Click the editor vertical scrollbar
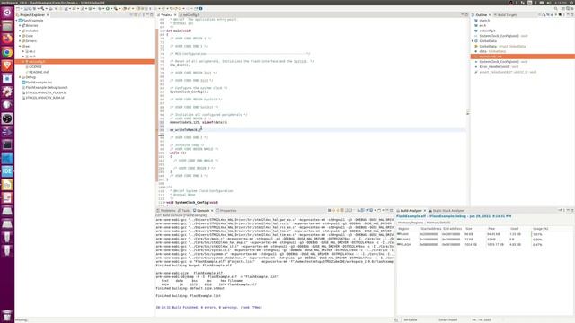575x323 pixels. [467, 112]
